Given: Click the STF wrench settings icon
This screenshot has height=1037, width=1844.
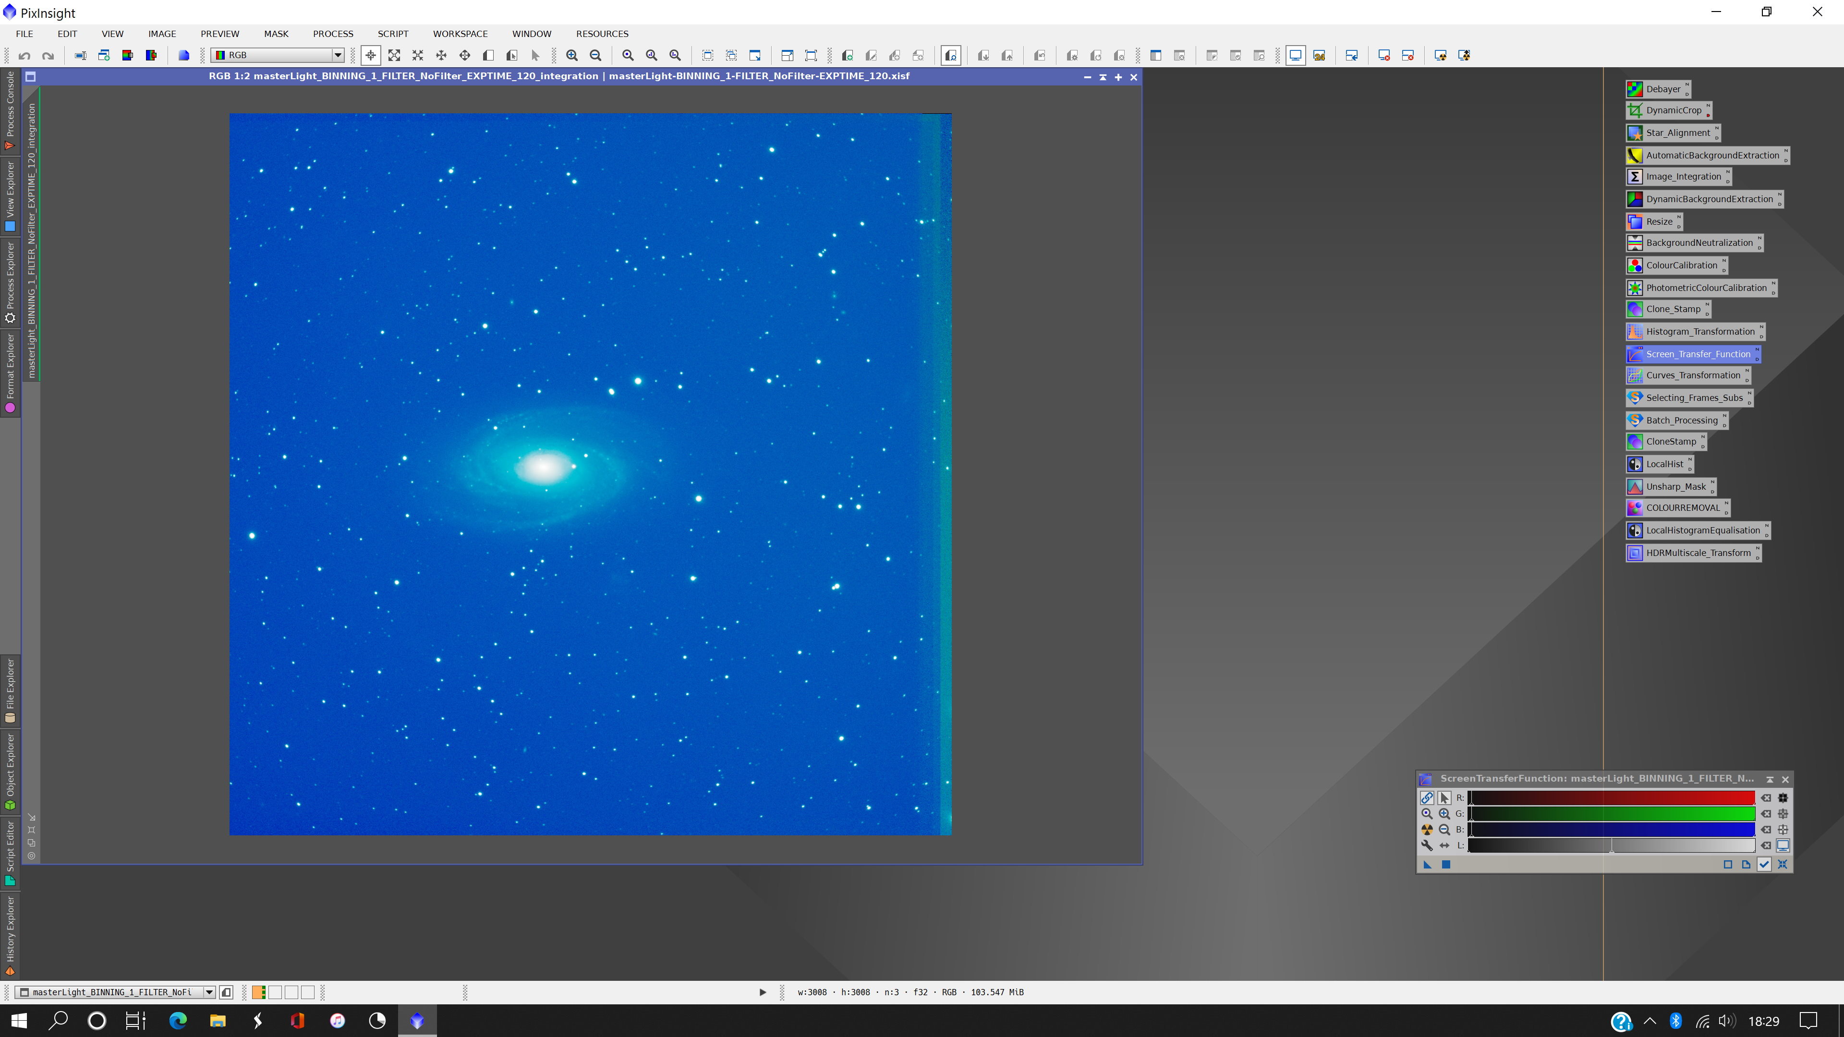Looking at the screenshot, I should click(1427, 845).
